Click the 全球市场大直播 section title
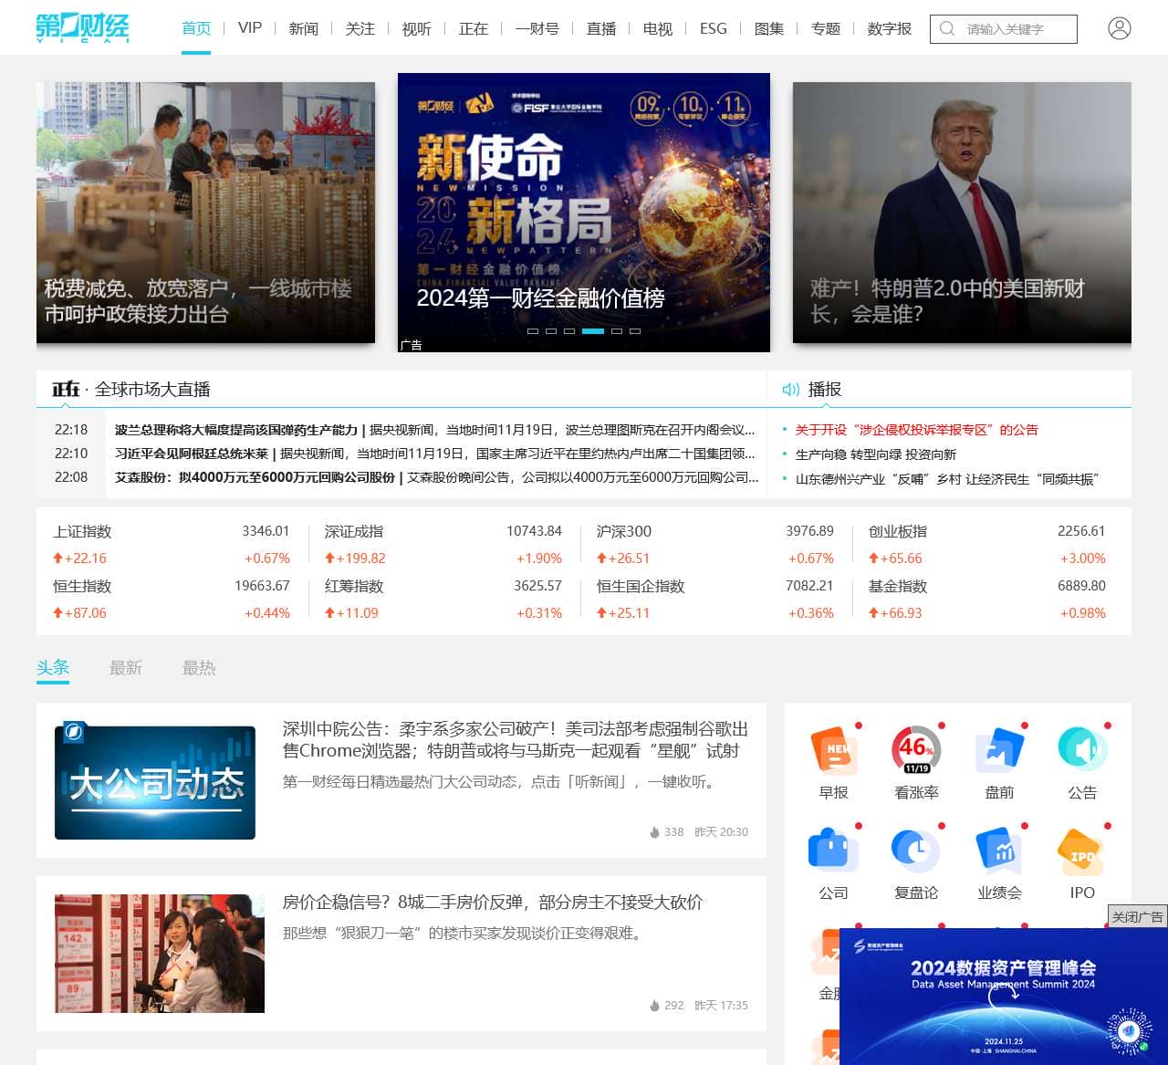 tap(152, 390)
